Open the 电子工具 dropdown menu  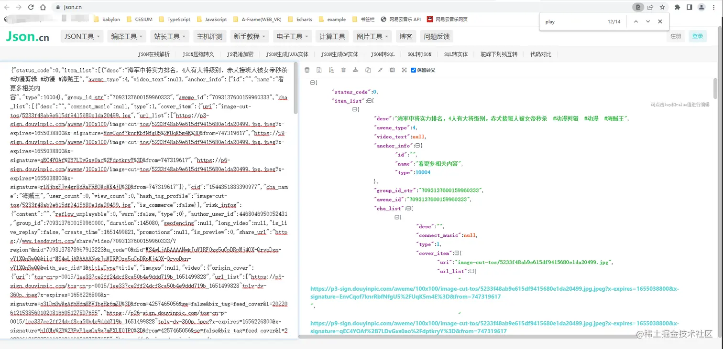(292, 36)
